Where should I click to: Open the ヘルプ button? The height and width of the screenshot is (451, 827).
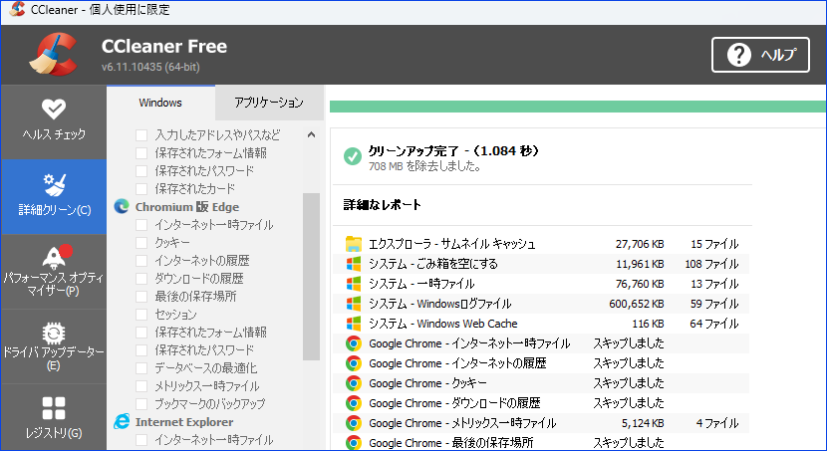pyautogui.click(x=760, y=55)
